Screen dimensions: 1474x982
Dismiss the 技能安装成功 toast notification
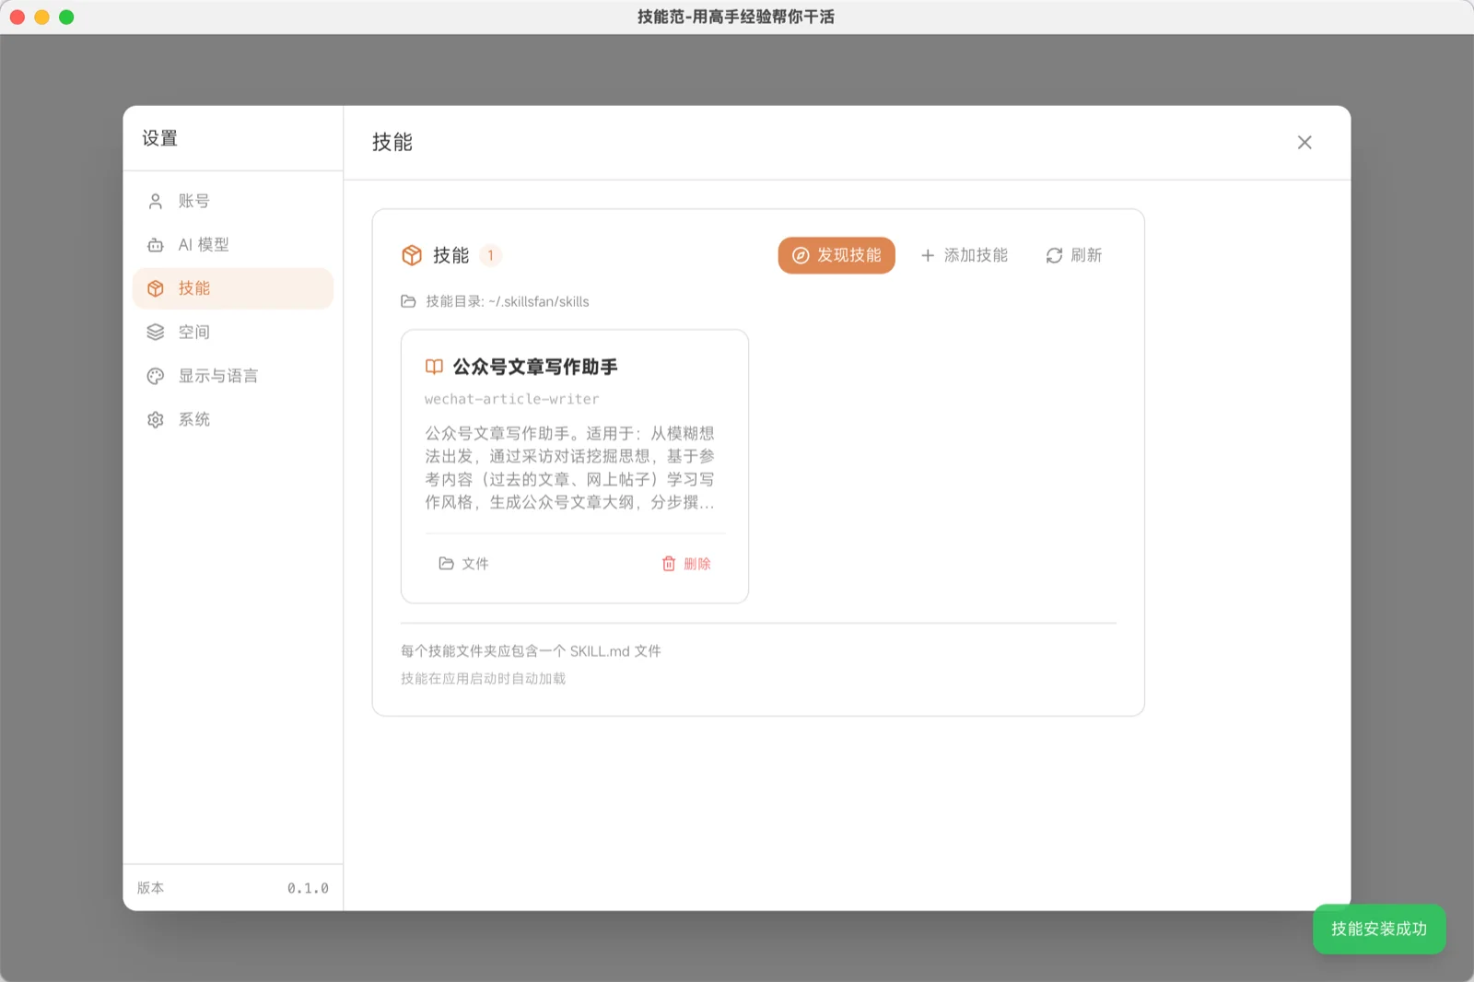coord(1378,929)
